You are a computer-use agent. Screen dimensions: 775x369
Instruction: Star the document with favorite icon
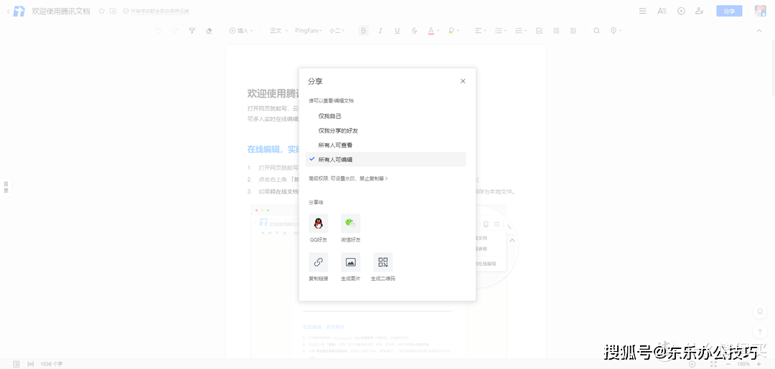point(101,11)
